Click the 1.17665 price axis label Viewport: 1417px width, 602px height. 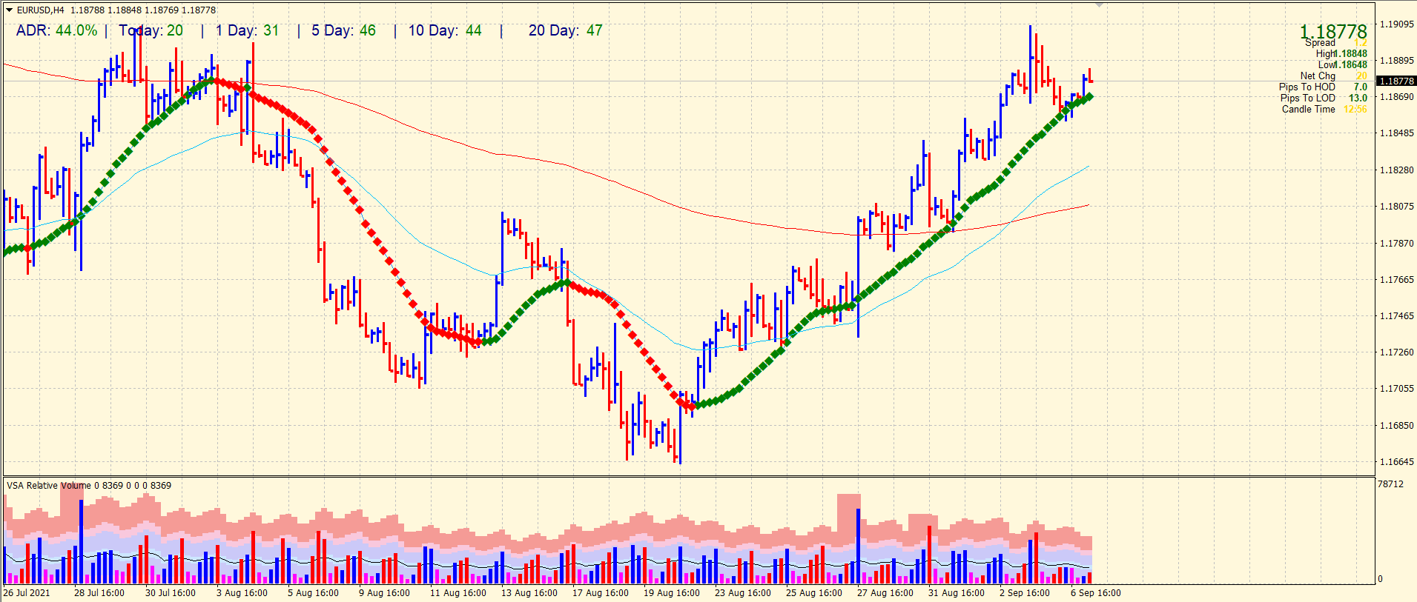[x=1396, y=280]
